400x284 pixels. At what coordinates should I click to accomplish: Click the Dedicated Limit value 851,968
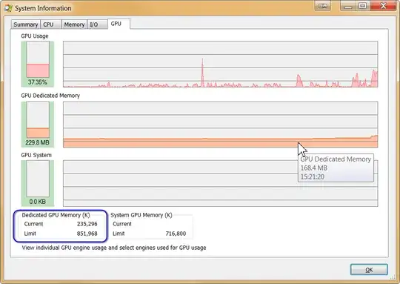[x=87, y=234]
